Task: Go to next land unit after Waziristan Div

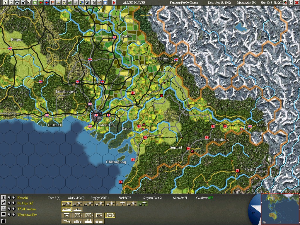Action: (14, 215)
